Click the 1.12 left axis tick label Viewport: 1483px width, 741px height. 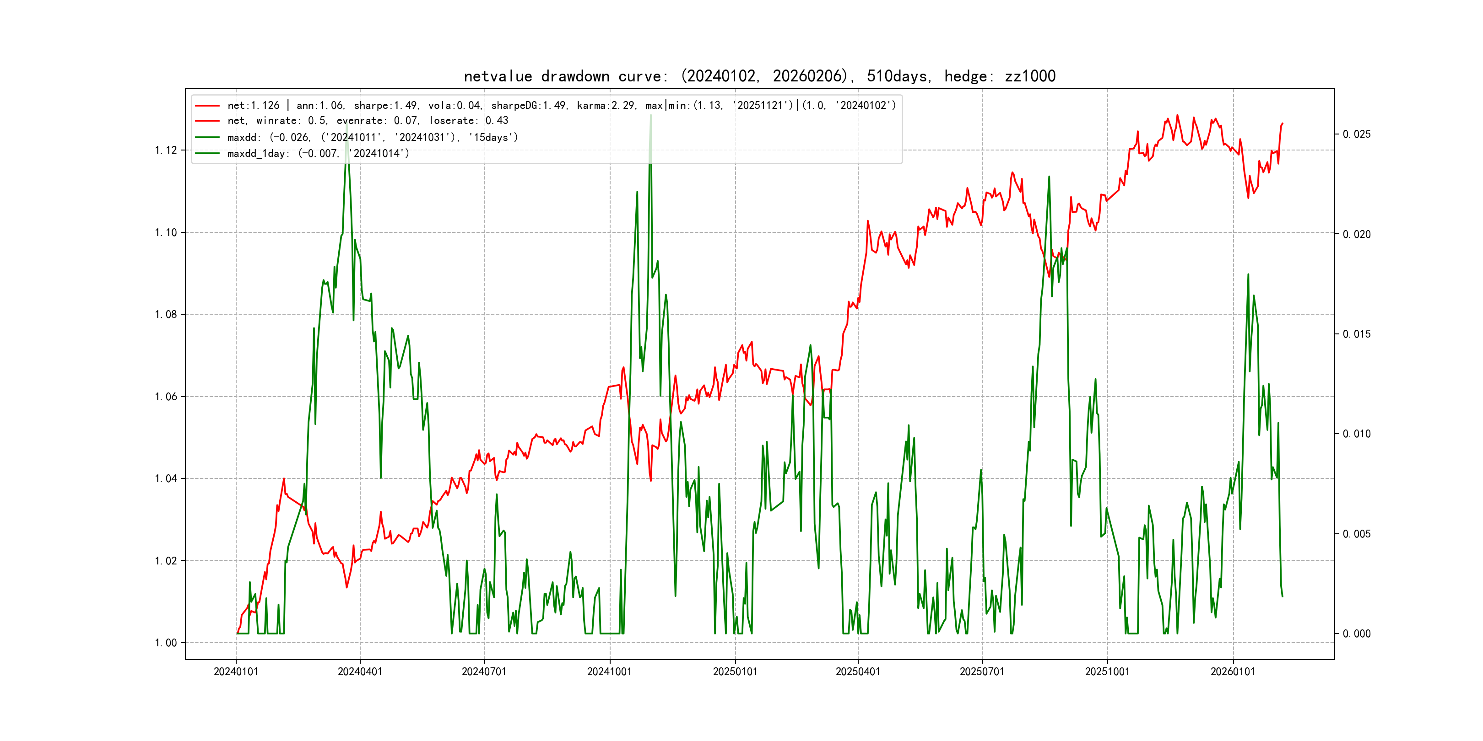tap(166, 151)
